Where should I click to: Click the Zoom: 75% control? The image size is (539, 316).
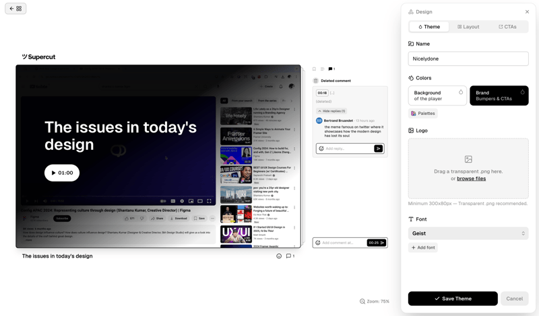click(375, 301)
